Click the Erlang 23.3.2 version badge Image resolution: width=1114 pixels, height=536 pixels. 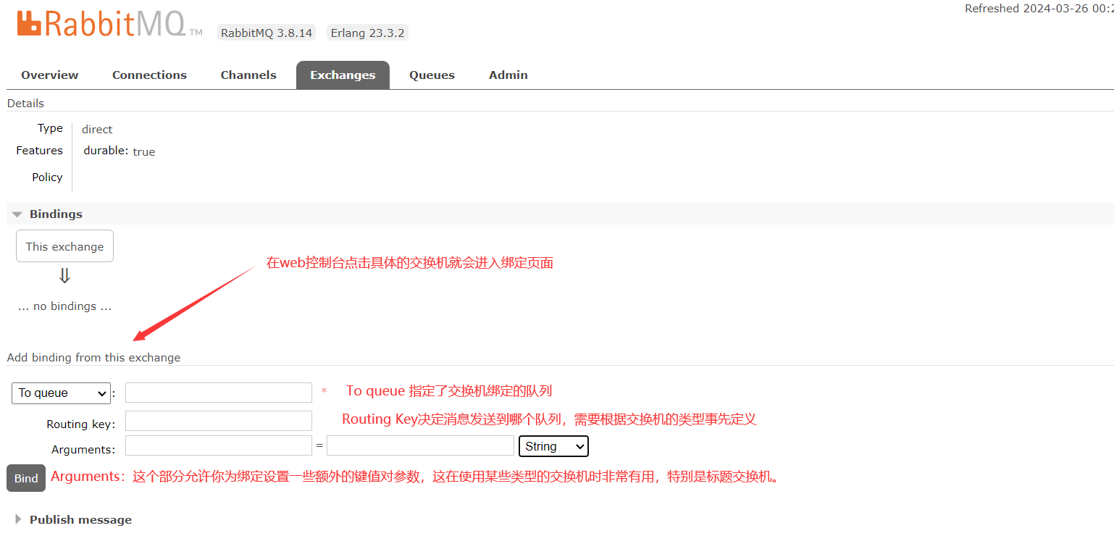tap(367, 33)
